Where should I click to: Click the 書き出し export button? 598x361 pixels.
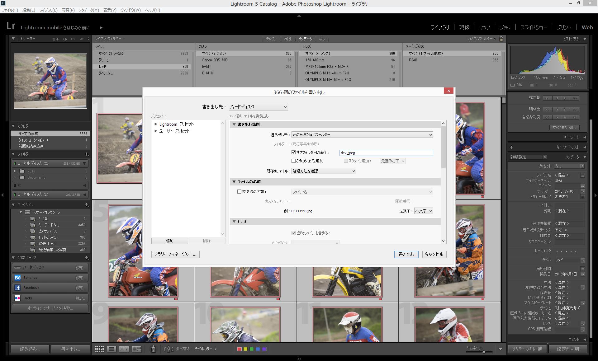pyautogui.click(x=406, y=254)
